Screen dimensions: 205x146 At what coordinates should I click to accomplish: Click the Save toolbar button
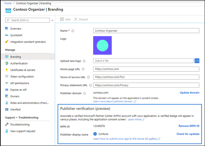pos(65,19)
